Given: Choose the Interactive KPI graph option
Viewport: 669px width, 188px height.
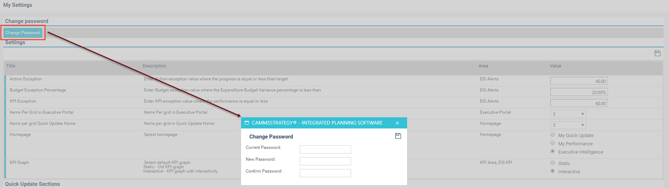Looking at the screenshot, I should 553,171.
